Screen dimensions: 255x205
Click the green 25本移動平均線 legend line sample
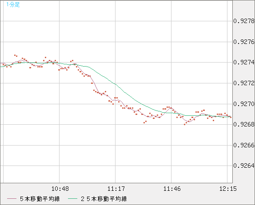72,199
